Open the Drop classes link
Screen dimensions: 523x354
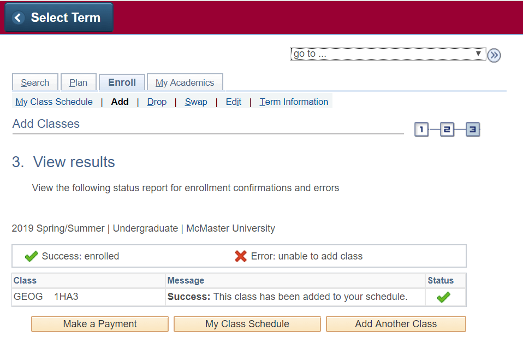(157, 102)
